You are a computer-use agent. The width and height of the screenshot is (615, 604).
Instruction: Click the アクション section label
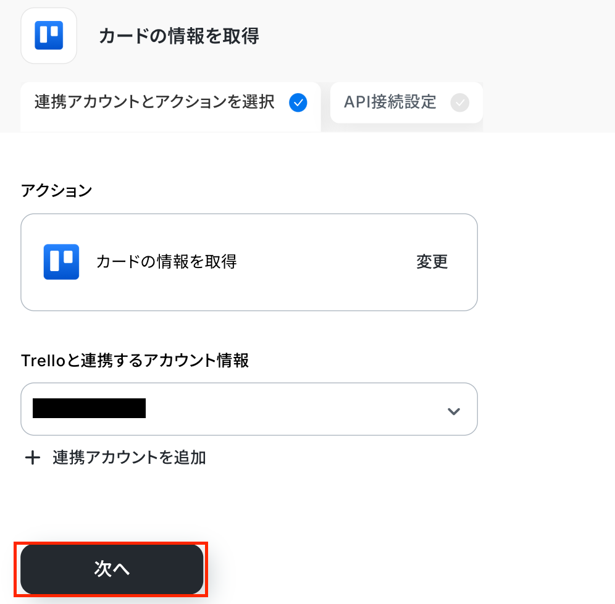(x=56, y=191)
